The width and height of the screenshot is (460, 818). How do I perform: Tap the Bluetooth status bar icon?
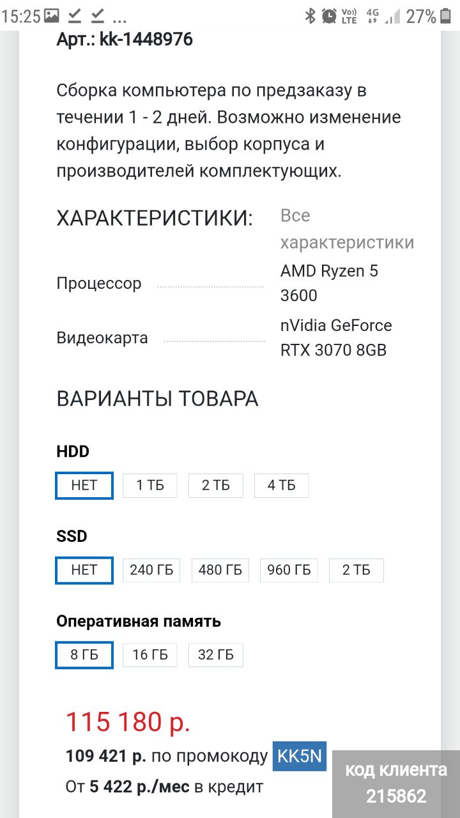(x=310, y=16)
